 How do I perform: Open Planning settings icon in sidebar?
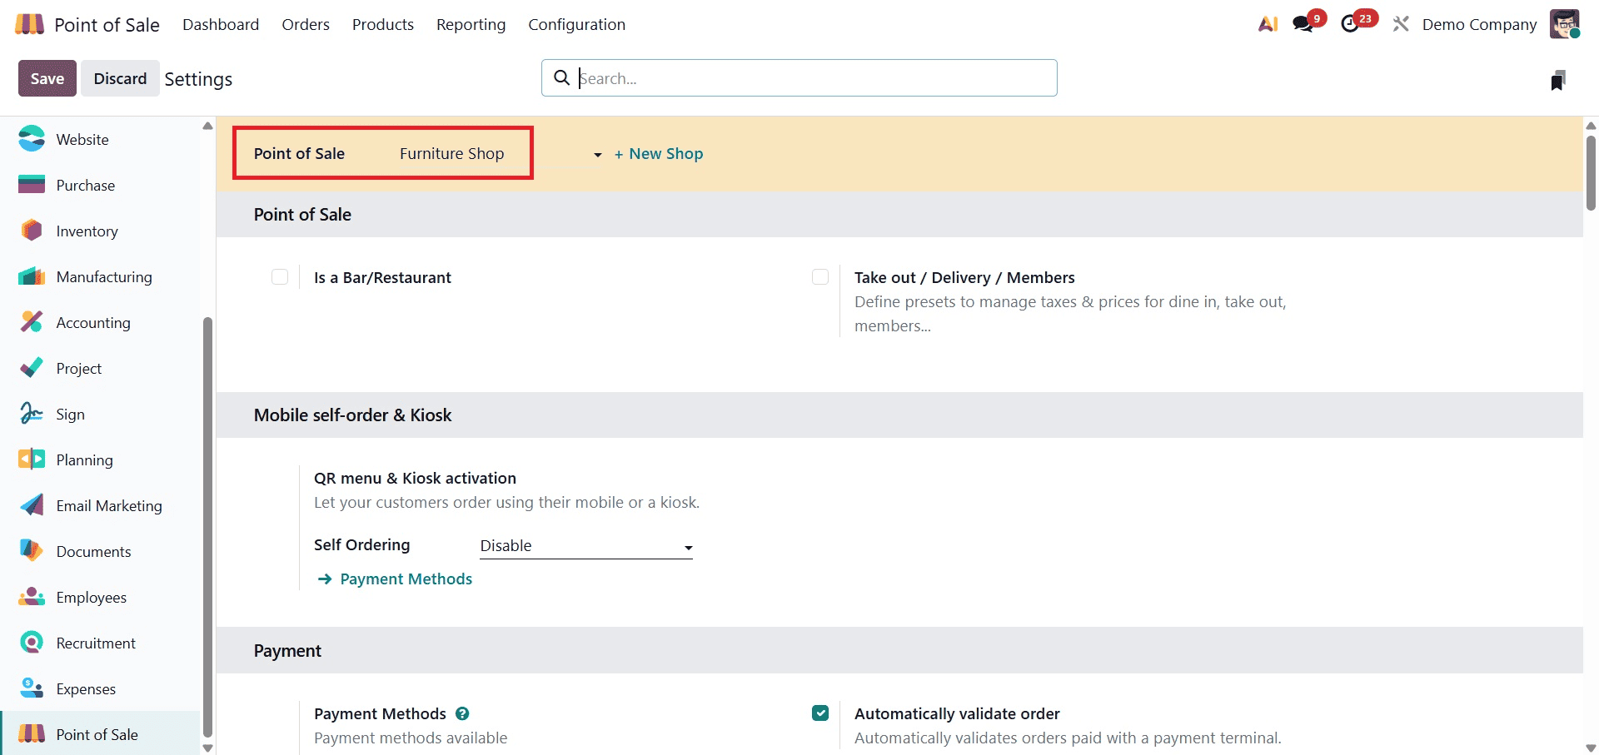coord(32,459)
